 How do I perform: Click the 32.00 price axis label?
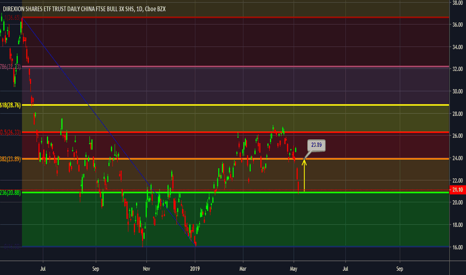point(457,69)
